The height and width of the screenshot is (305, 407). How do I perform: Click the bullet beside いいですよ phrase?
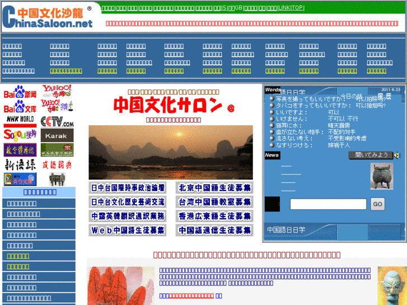(272, 112)
